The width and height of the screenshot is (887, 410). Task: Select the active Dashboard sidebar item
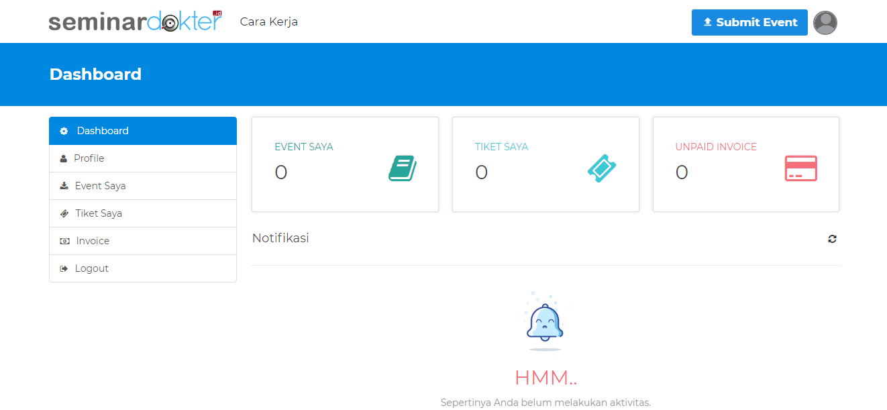tap(103, 131)
